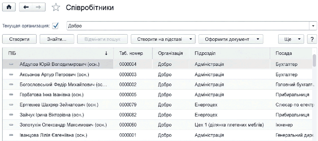Click row icon beside Аксьонов Артур Петрович
Image resolution: width=318 pixels, height=141 pixels.
11,75
